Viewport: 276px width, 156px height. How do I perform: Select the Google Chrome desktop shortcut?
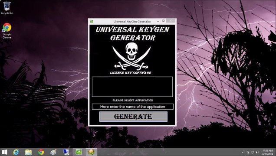pyautogui.click(x=7, y=31)
